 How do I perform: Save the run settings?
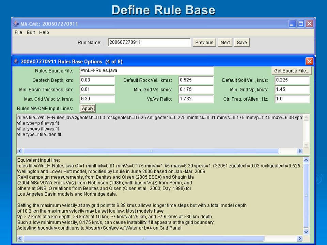click(242, 43)
